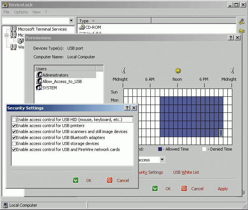
Task: Click the Local Computer status bar icon
Action: click(5, 205)
